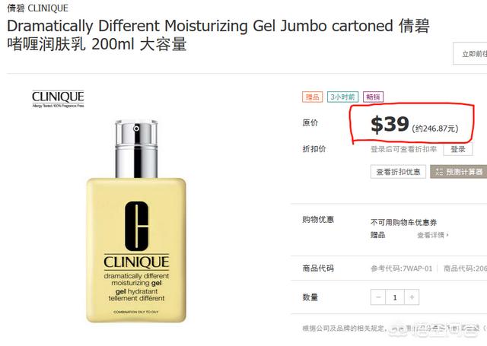Decrease quantity with the minus button

378,297
